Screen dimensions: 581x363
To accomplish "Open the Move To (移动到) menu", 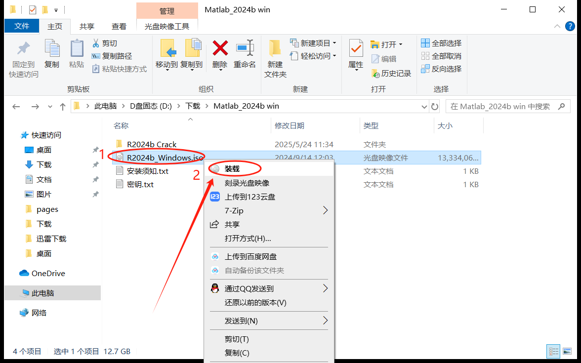I will 167,55.
